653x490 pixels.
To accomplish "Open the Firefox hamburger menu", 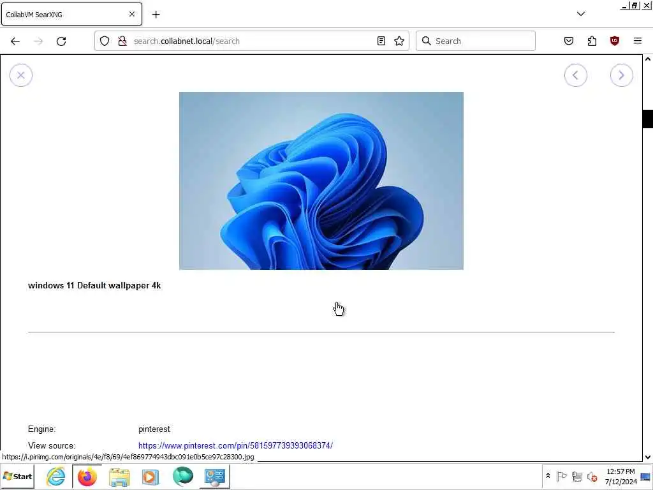I will tap(638, 41).
